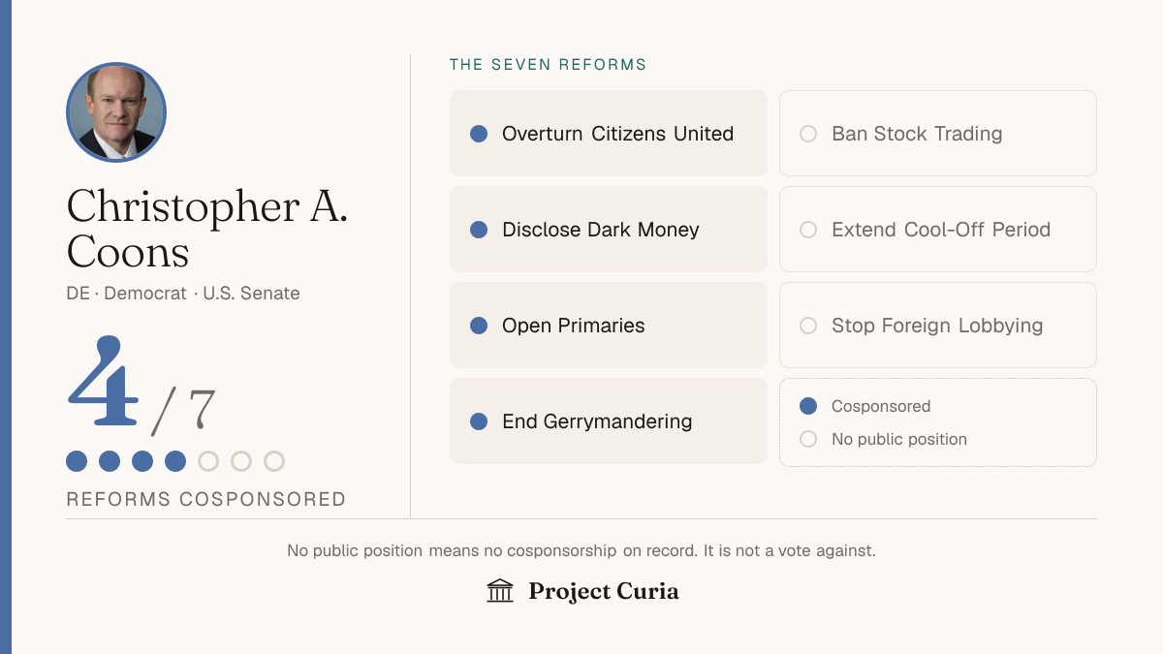Click the blue dot beside Overturn Citizens United
The height and width of the screenshot is (654, 1163).
click(x=479, y=134)
